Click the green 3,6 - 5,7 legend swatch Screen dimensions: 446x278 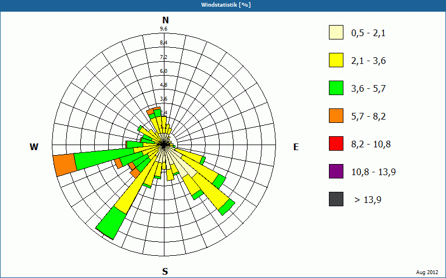click(336, 88)
